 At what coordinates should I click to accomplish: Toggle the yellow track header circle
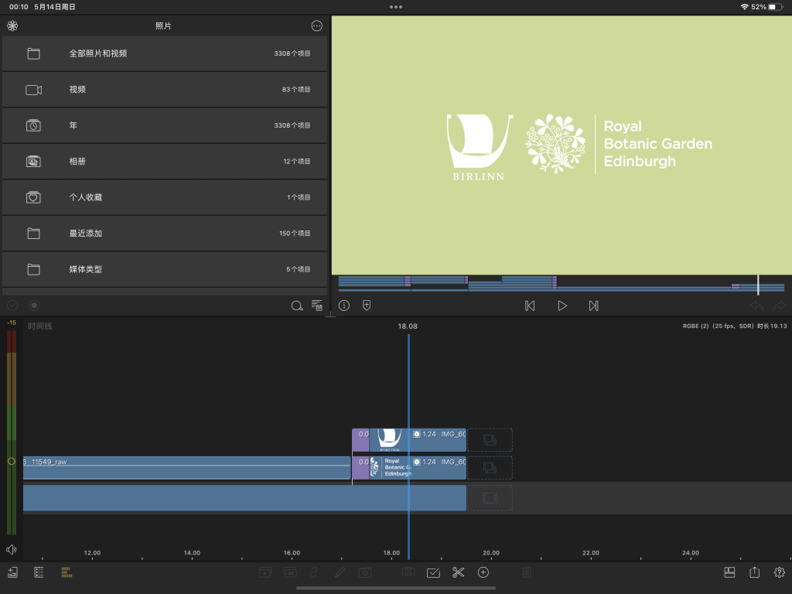pos(12,461)
